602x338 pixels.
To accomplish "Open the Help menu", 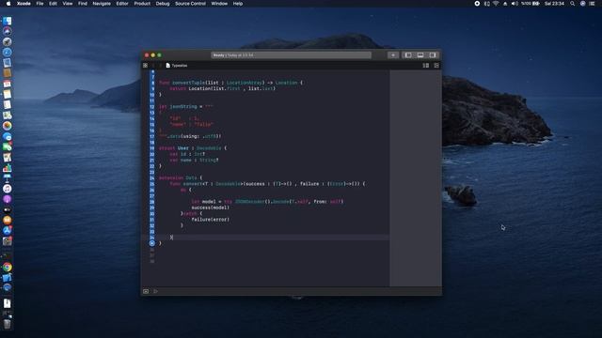I will [x=238, y=4].
